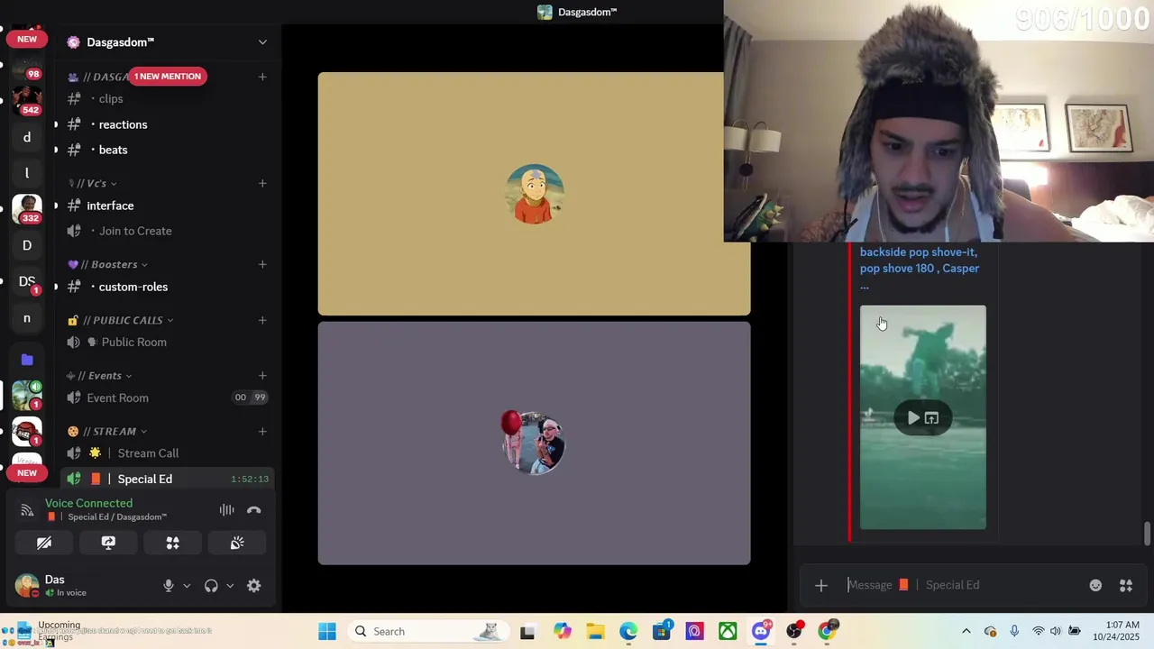
Task: Collapse the // Events category
Action: 99,376
